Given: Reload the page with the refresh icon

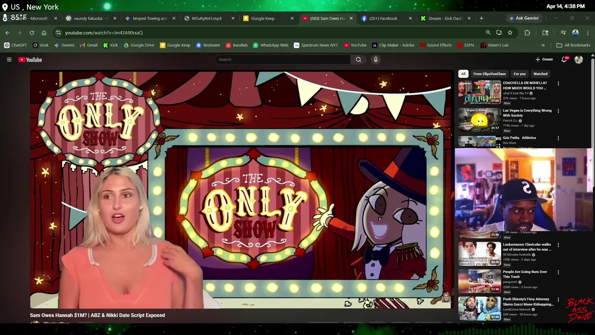Looking at the screenshot, I should pos(32,33).
